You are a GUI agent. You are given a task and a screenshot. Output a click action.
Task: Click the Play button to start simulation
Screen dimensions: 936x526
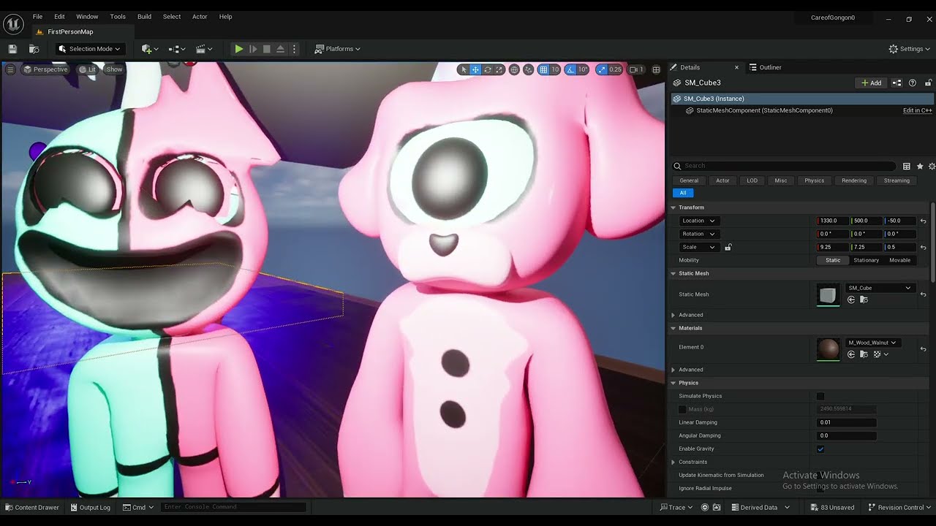coord(238,49)
